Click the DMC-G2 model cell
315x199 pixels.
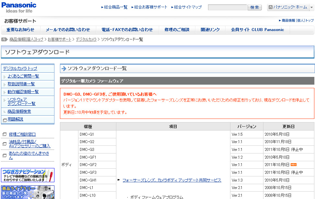click(x=97, y=142)
